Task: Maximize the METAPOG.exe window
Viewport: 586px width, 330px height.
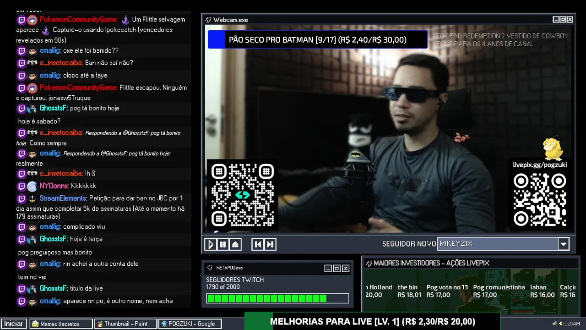Action: 336,268
